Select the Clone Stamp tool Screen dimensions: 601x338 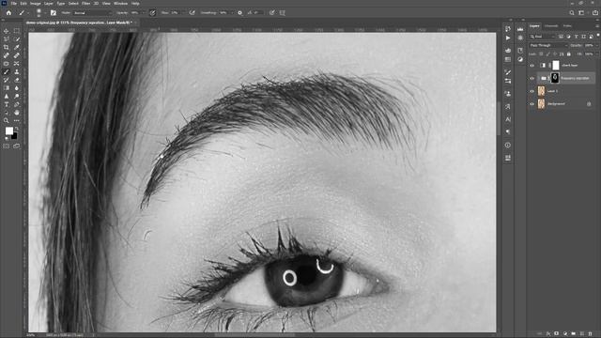(17, 71)
